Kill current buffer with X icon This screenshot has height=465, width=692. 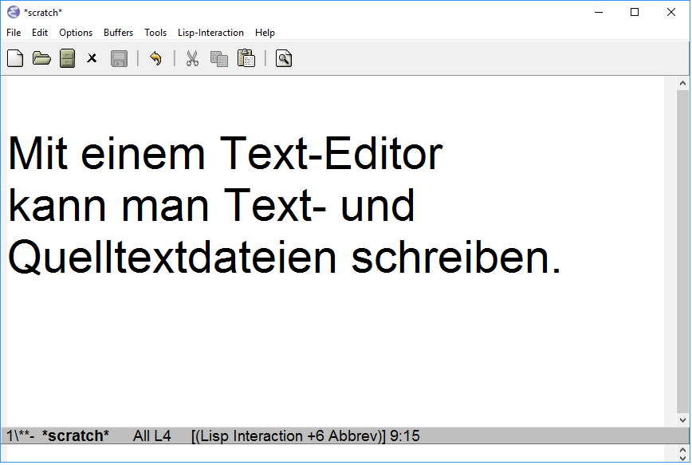coord(92,58)
